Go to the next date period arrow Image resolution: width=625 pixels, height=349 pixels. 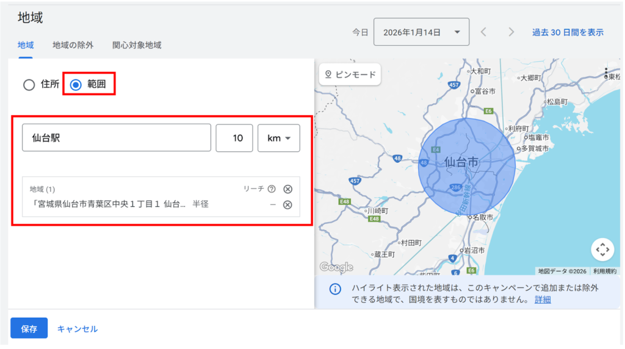pyautogui.click(x=511, y=32)
